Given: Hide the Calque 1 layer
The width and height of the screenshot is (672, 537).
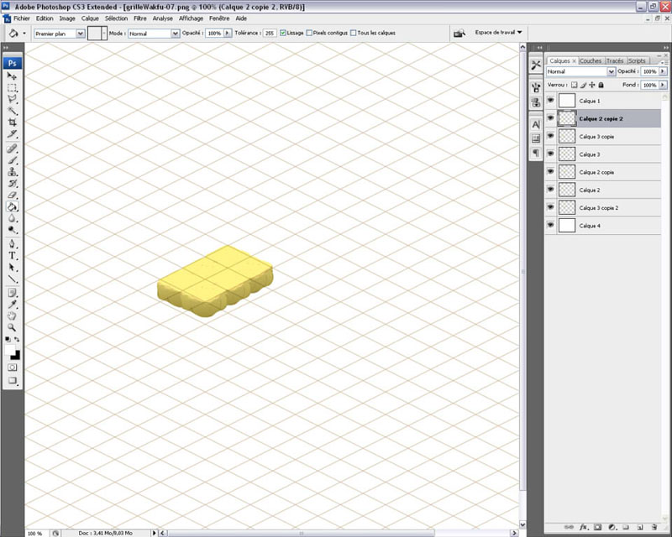Looking at the screenshot, I should [x=551, y=101].
